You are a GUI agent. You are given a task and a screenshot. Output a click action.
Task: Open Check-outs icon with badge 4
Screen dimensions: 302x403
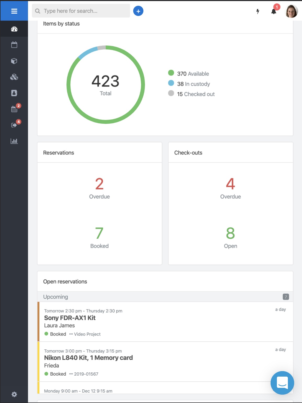click(14, 125)
